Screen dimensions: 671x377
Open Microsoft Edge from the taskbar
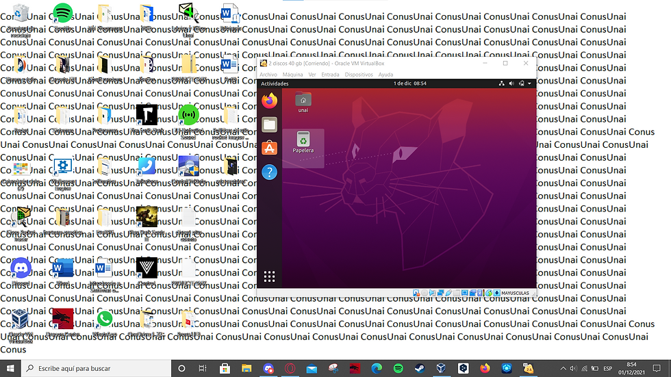(x=377, y=368)
